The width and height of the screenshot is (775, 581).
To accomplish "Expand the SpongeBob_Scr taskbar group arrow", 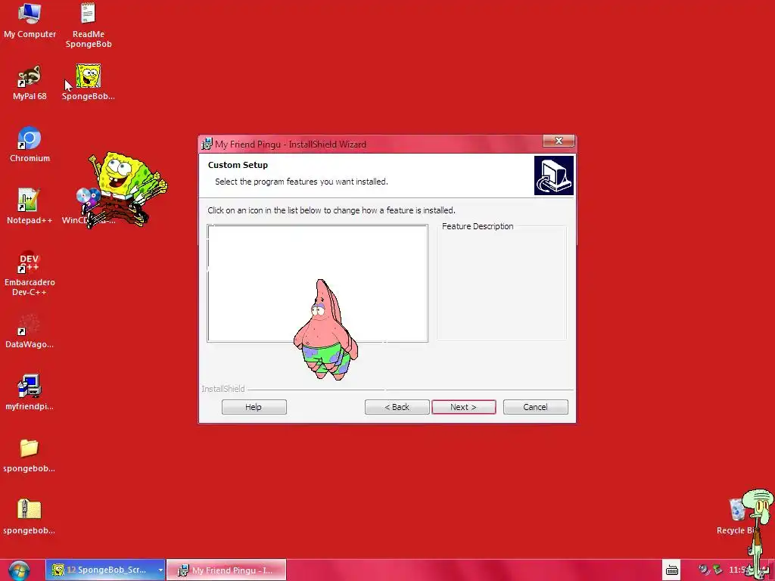I will pyautogui.click(x=160, y=570).
